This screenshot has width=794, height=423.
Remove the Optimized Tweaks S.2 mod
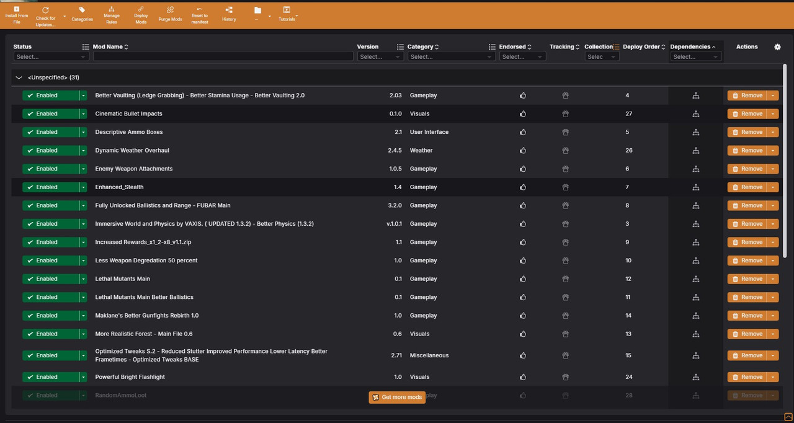(747, 355)
